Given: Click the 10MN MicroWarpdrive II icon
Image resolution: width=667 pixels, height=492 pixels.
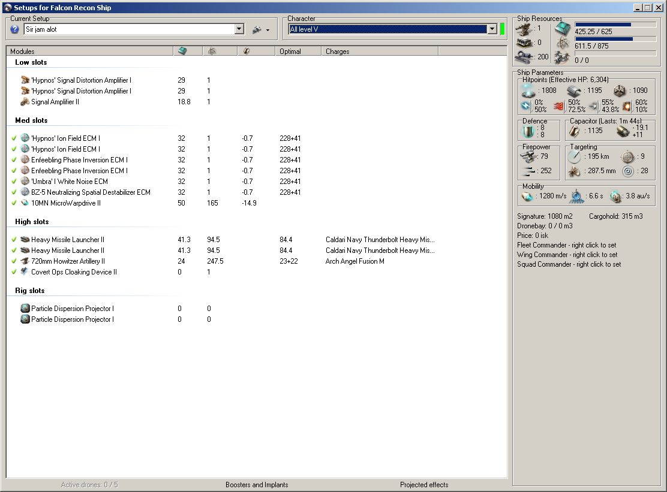Looking at the screenshot, I should [x=25, y=203].
